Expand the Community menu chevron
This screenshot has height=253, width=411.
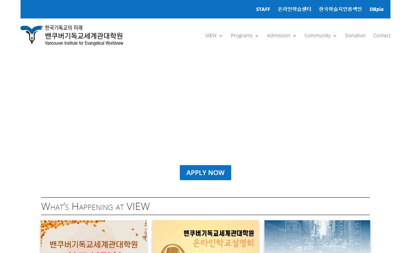coord(335,36)
